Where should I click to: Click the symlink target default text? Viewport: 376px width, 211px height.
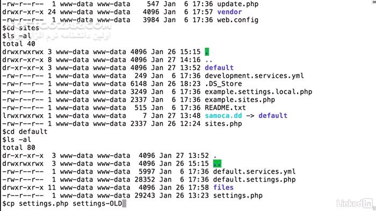tap(273, 116)
